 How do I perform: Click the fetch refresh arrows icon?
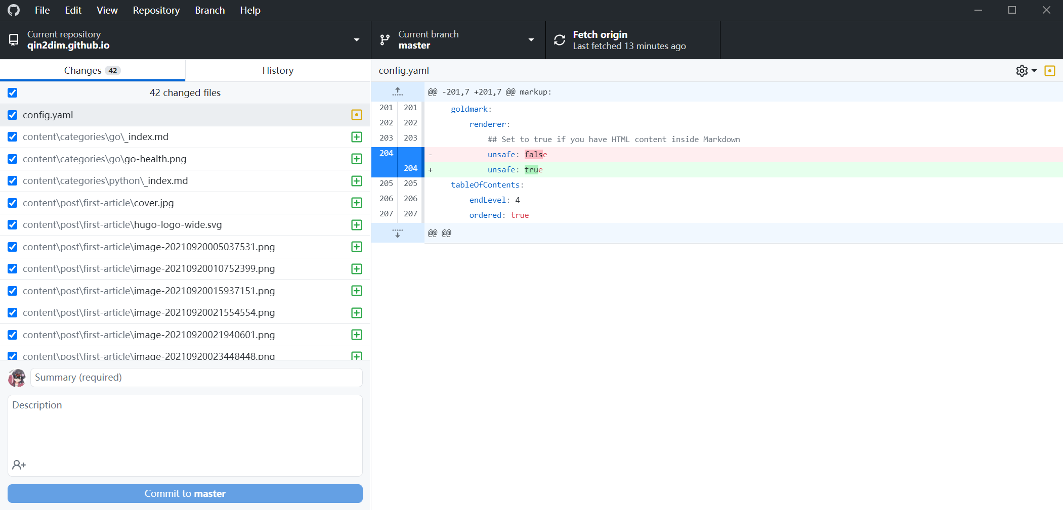pos(559,39)
